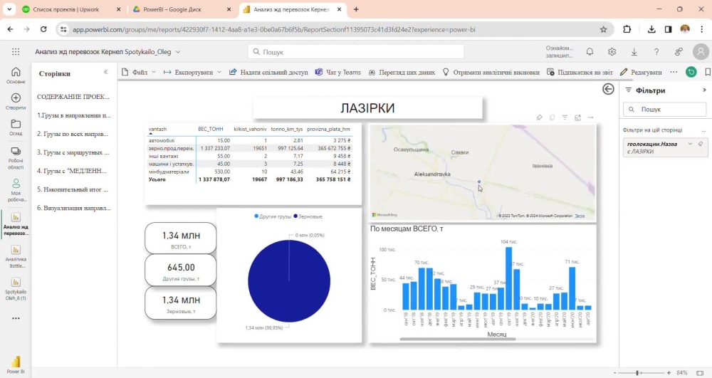The height and width of the screenshot is (378, 712).
Task: Collapse the Фільтри pane
Action: [704, 90]
